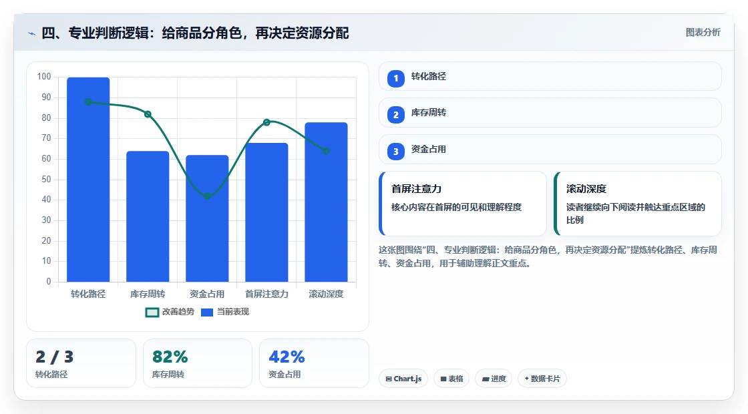
Task: Click the 首屏注意力 bar in the chart
Action: (x=266, y=212)
